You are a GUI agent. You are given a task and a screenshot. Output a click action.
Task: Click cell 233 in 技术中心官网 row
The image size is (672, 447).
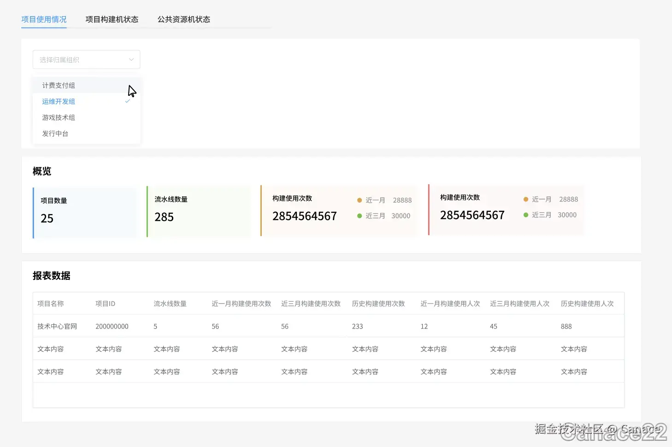358,326
